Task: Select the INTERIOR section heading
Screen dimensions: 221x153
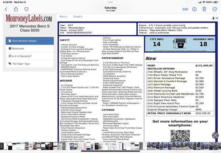Action: (x=66, y=81)
